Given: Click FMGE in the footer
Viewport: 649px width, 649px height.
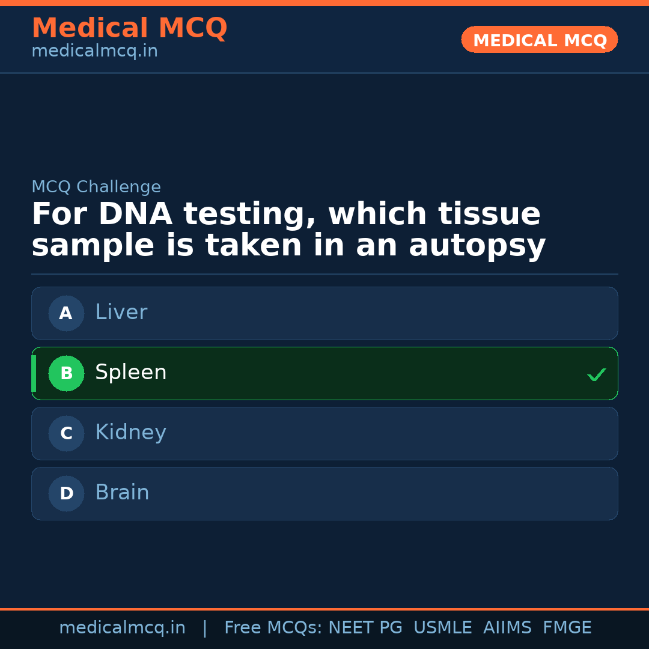Looking at the screenshot, I should (567, 628).
